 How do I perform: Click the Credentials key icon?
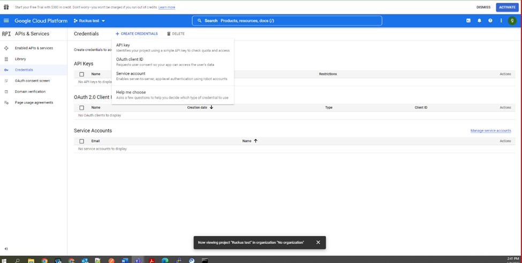[6, 70]
